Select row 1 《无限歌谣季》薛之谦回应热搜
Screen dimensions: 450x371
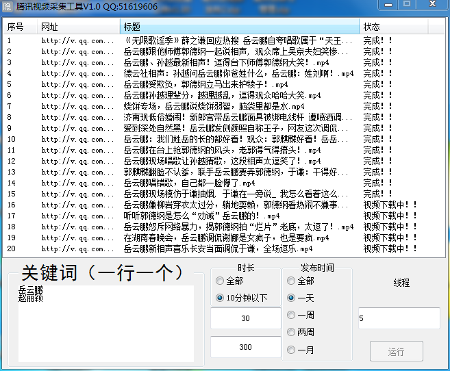(224, 40)
